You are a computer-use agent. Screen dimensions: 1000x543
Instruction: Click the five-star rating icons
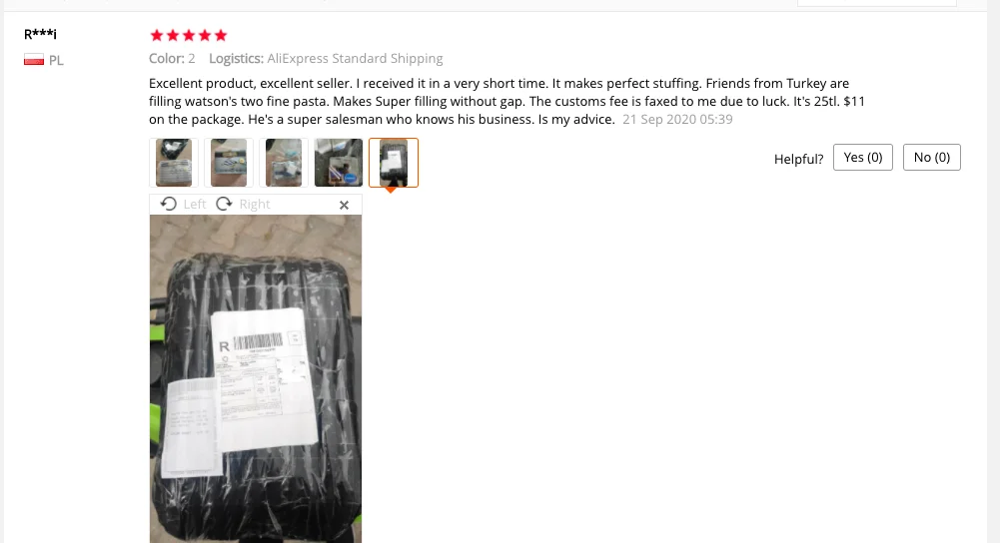188,35
